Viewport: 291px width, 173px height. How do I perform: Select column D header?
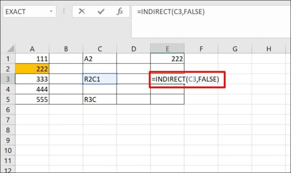(x=133, y=49)
